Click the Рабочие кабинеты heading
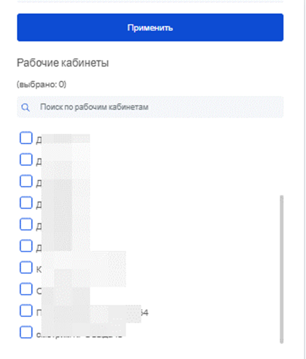The width and height of the screenshot is (306, 359). pyautogui.click(x=63, y=63)
